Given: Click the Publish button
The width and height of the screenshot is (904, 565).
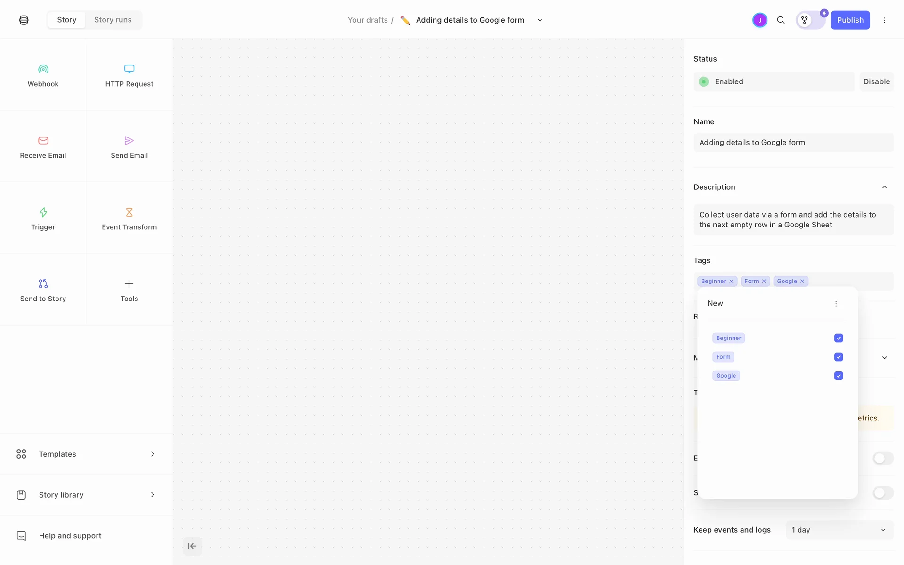Looking at the screenshot, I should (850, 20).
